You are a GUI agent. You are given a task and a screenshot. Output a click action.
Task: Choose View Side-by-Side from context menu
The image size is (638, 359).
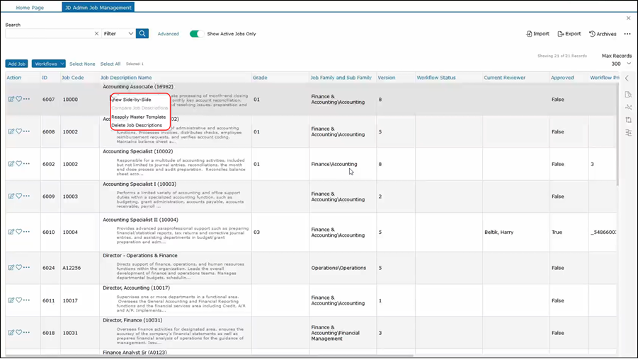pyautogui.click(x=132, y=100)
